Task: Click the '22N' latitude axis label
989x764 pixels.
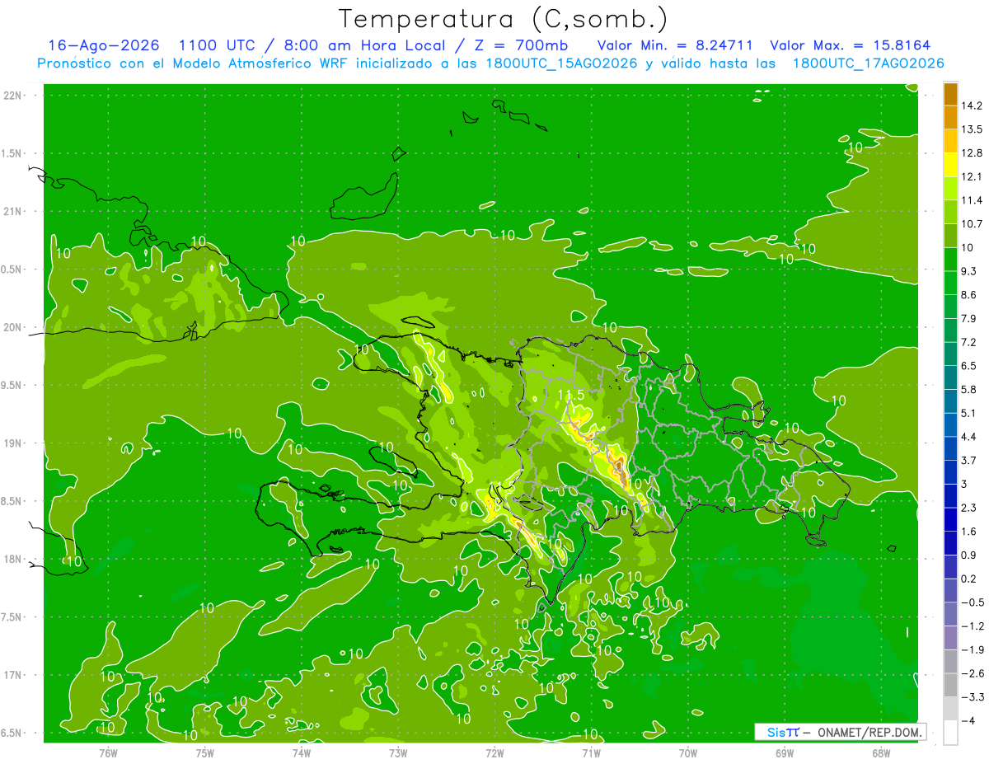Action: coord(13,96)
